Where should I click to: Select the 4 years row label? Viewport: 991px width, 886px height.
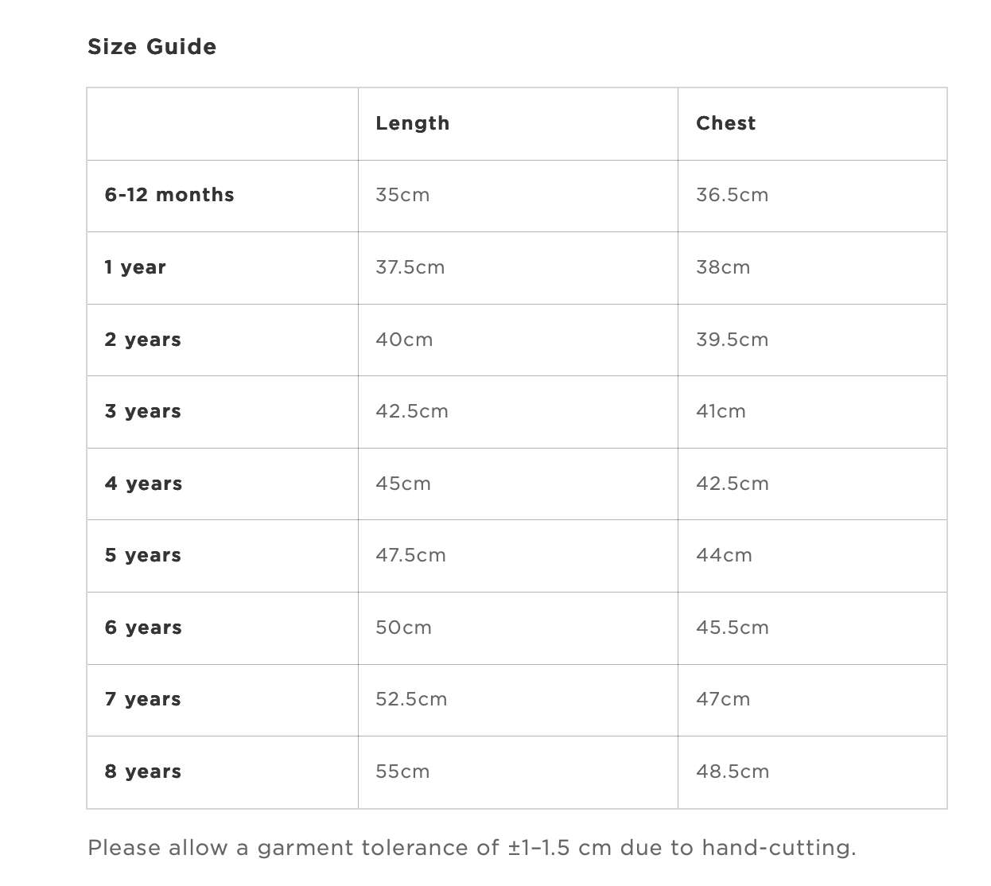[x=143, y=484]
